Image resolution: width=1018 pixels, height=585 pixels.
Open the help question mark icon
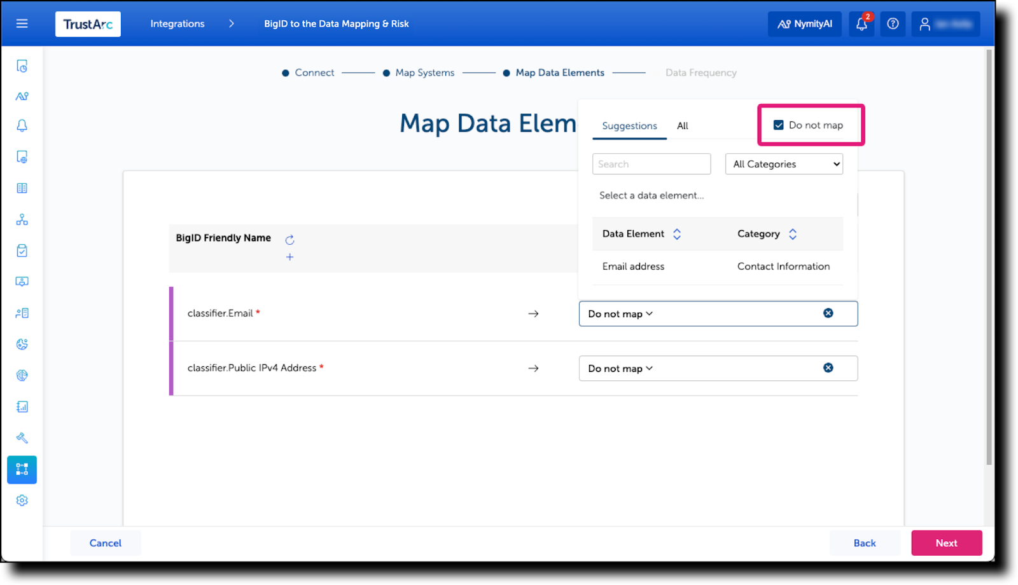893,24
